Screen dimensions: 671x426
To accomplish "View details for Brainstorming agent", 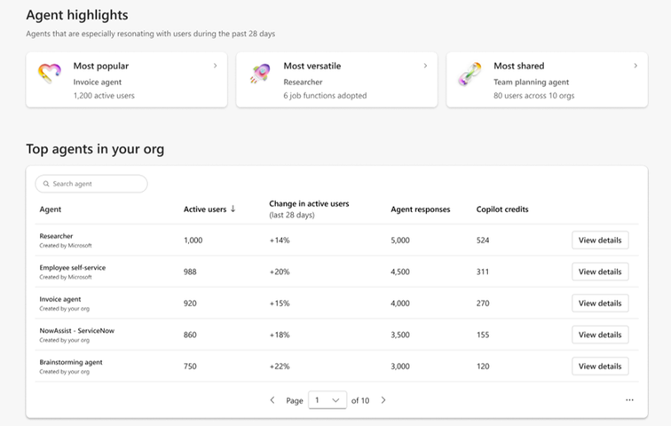I will [600, 366].
